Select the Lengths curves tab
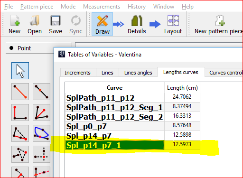The width and height of the screenshot is (243, 178). pyautogui.click(x=181, y=72)
